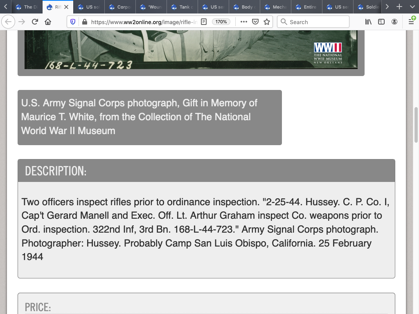The height and width of the screenshot is (314, 419).
Task: Show site security padlock details
Action: tap(84, 22)
